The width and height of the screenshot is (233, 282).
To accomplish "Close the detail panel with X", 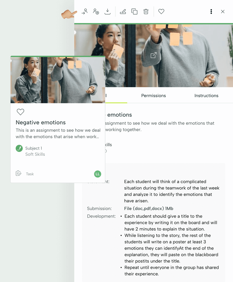I will tap(223, 11).
